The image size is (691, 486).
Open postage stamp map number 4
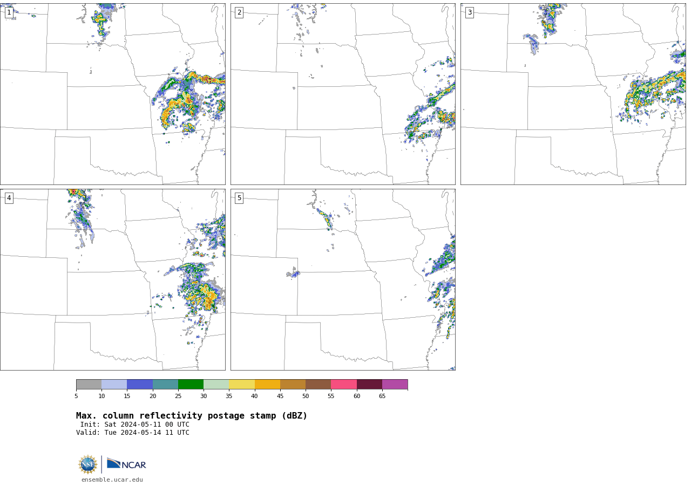(112, 279)
